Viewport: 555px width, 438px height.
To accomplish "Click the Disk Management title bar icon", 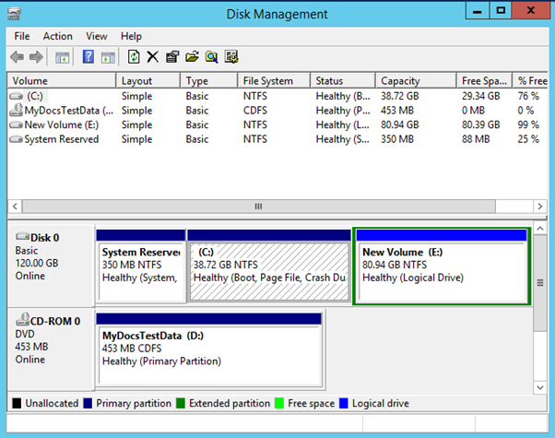I will (14, 14).
